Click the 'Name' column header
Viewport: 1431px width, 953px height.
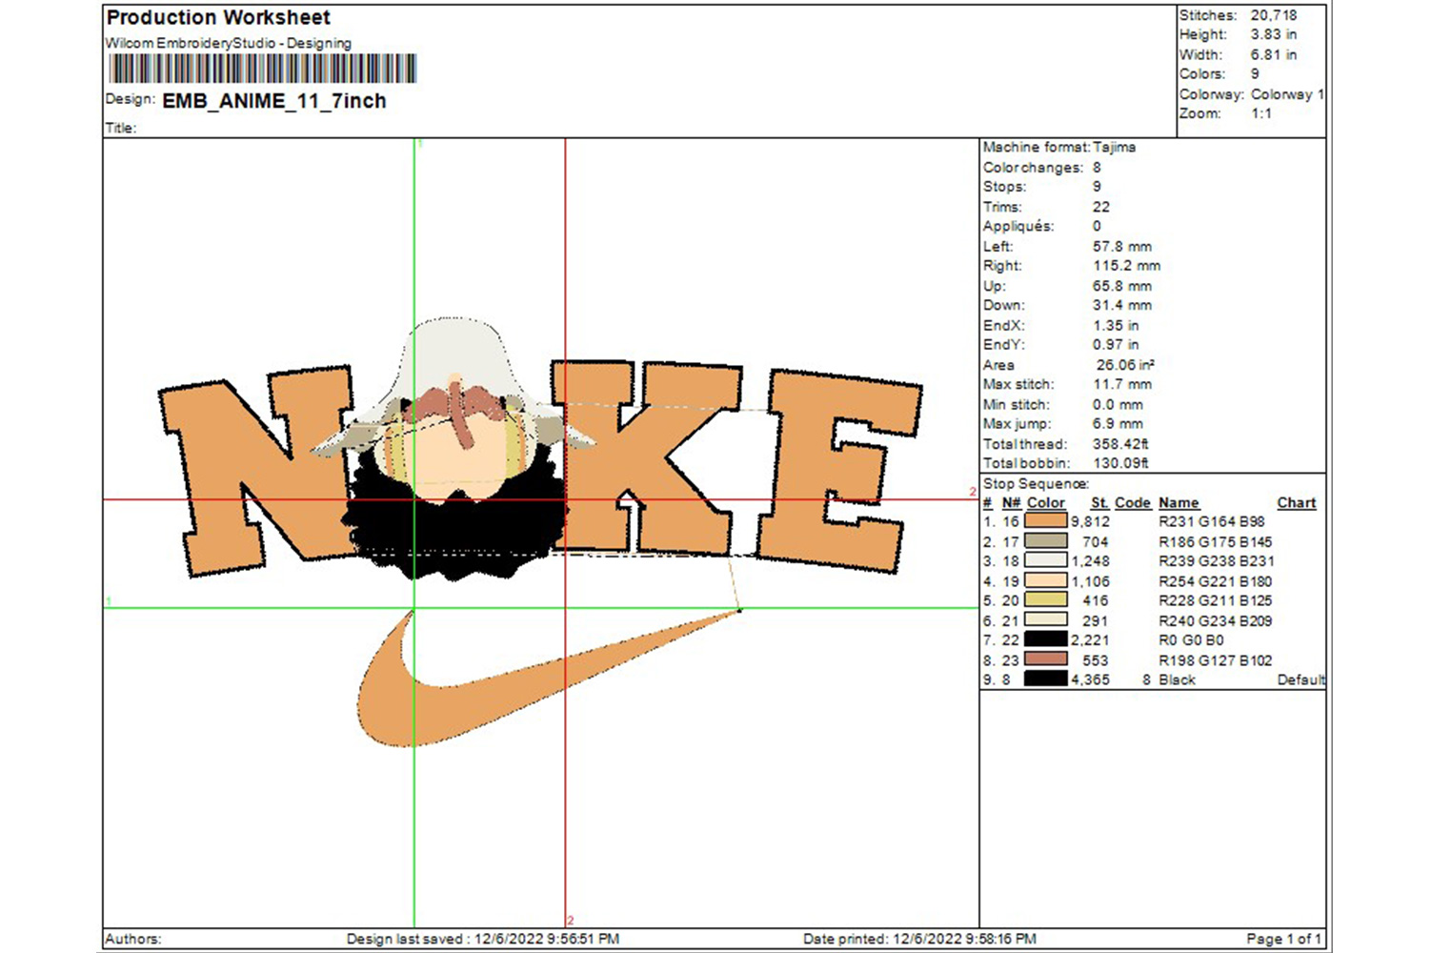coord(1179,502)
